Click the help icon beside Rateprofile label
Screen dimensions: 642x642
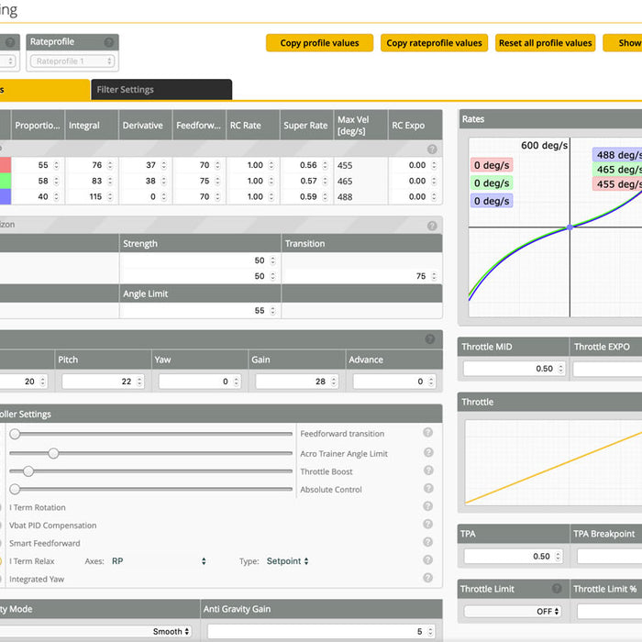coord(109,42)
